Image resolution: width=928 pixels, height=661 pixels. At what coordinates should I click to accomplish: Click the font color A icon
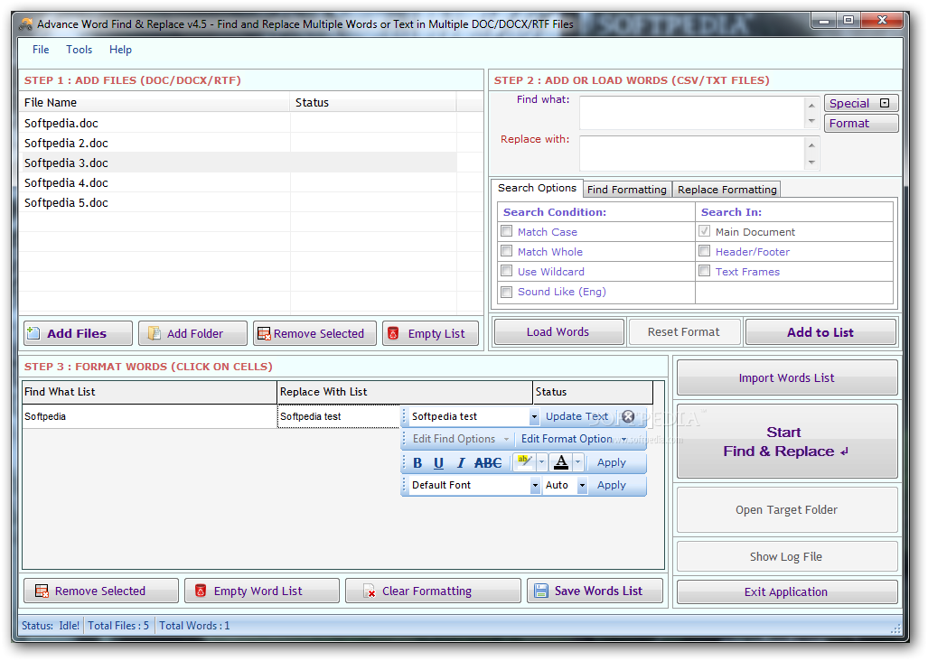pos(561,461)
